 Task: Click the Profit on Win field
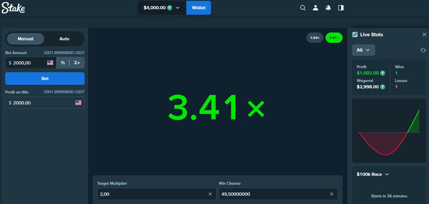tap(45, 103)
